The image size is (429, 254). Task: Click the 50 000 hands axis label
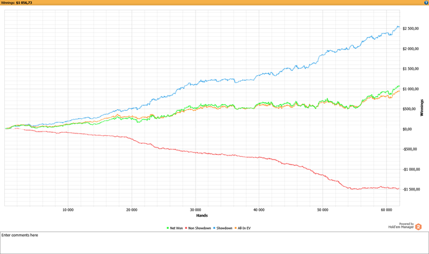click(323, 210)
